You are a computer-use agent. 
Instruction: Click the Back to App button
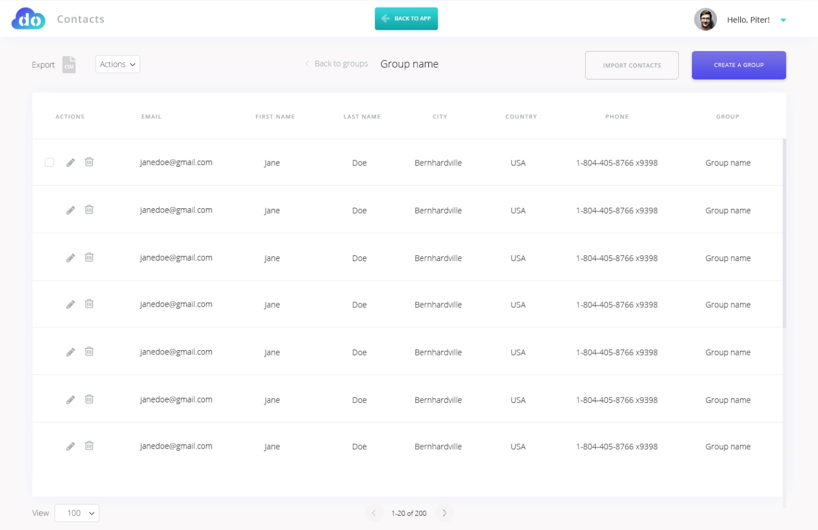click(406, 18)
